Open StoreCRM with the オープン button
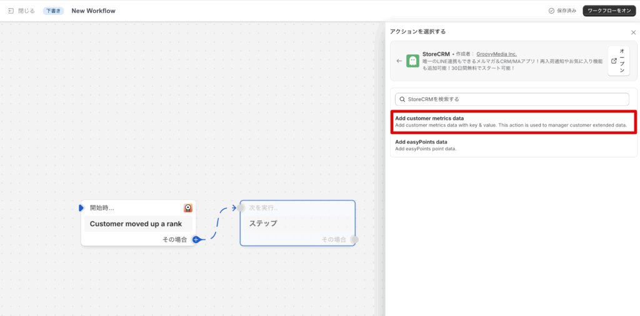The image size is (640, 316). [x=619, y=60]
